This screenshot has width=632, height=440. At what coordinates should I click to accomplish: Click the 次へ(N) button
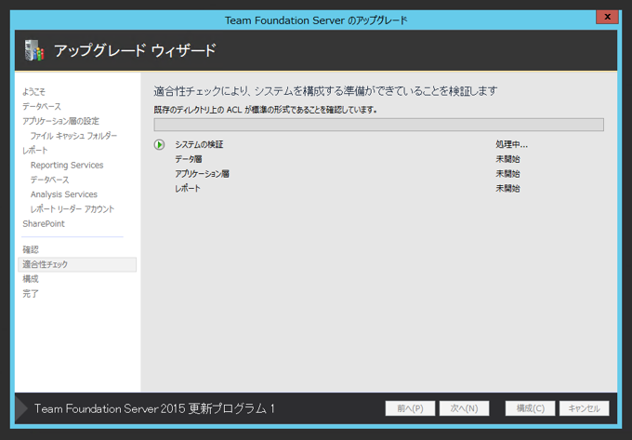tap(464, 408)
